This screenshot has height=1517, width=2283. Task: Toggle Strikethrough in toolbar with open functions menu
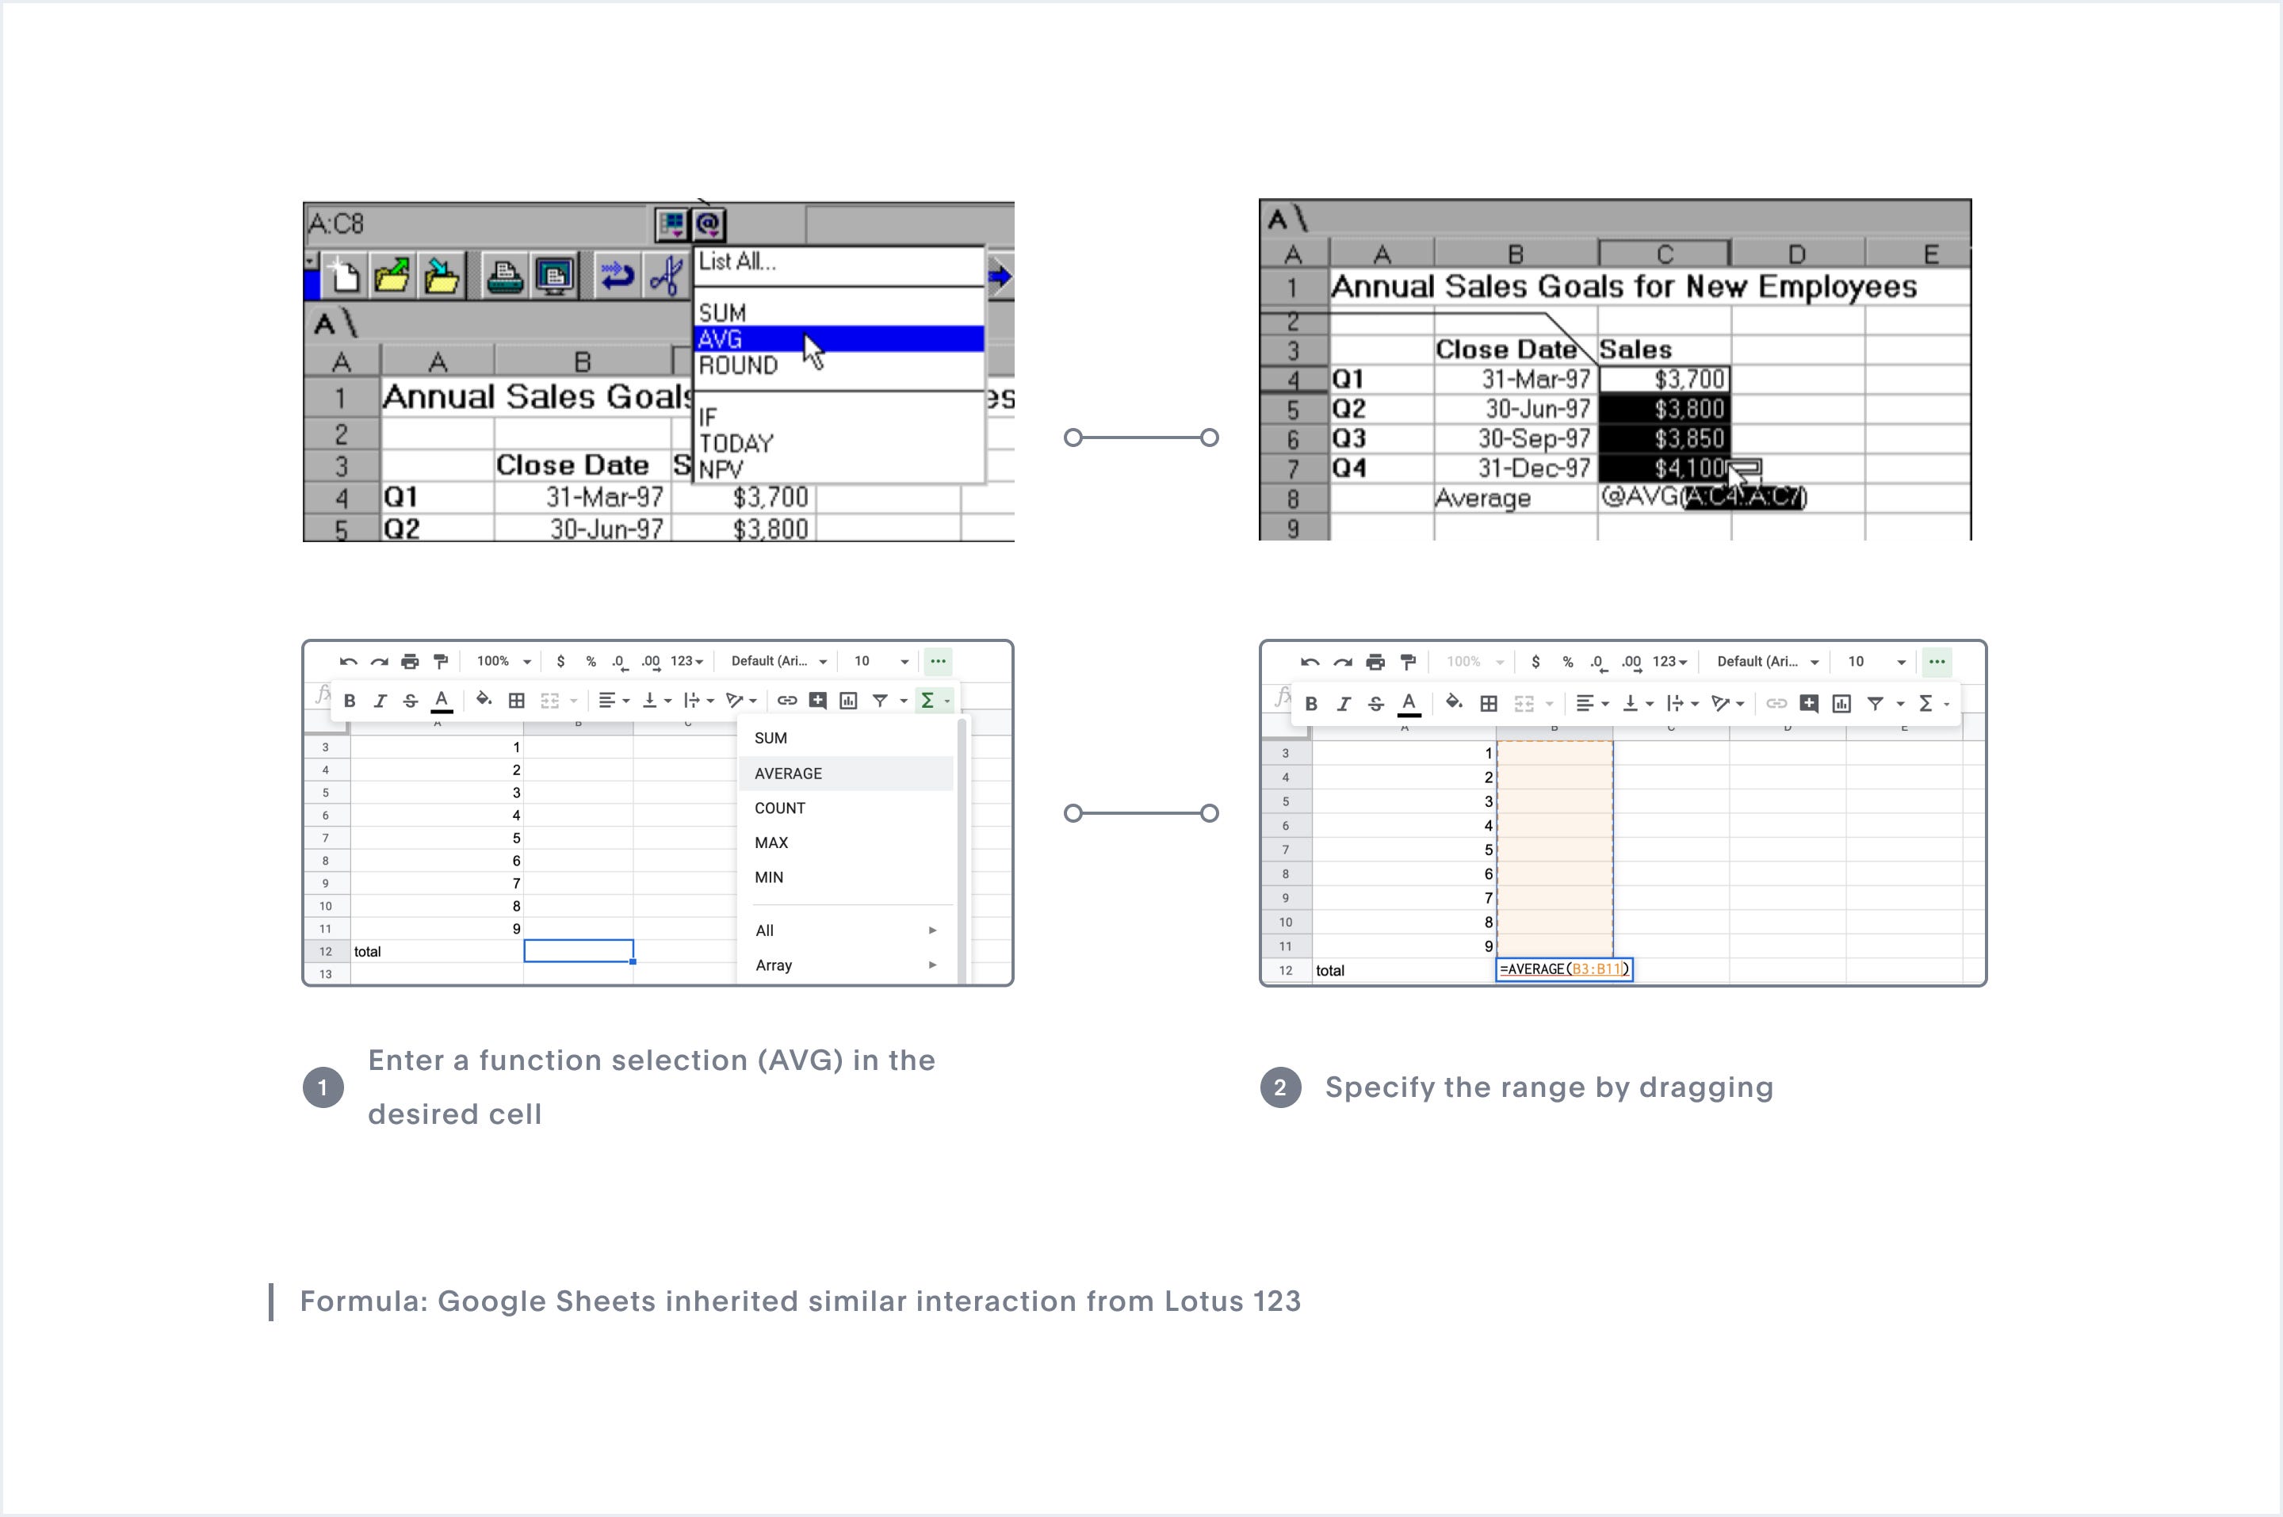coord(410,700)
